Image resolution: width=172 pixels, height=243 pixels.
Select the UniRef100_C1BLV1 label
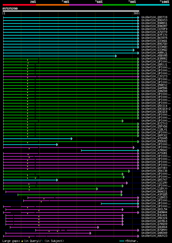click(154, 130)
